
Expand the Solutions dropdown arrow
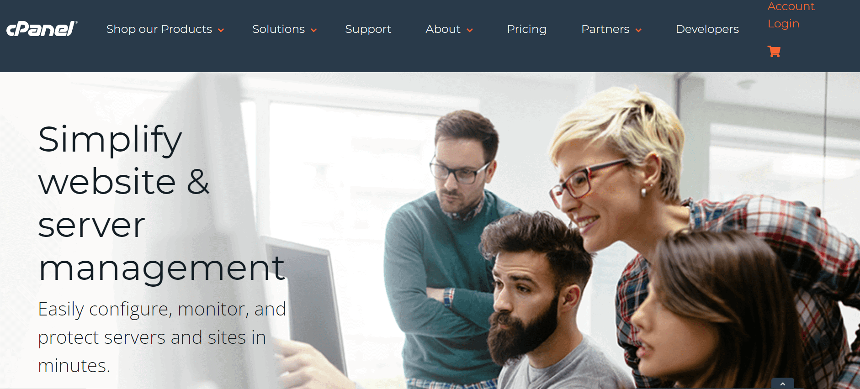point(313,30)
